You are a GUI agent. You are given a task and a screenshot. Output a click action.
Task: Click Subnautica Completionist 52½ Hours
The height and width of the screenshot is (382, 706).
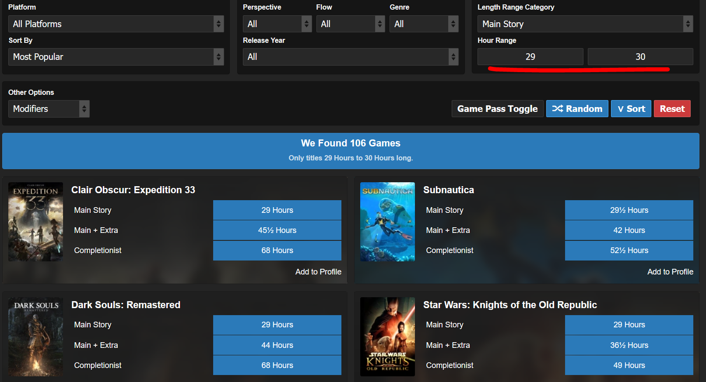tap(629, 250)
